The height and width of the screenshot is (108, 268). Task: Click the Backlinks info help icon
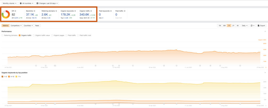(34, 11)
